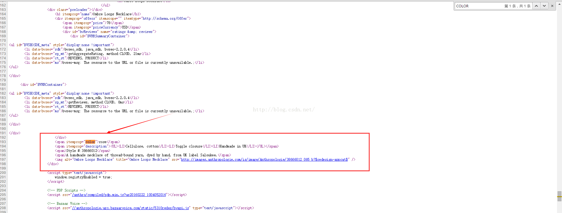Click "window.registryEnabled = true;" line

tap(83, 177)
